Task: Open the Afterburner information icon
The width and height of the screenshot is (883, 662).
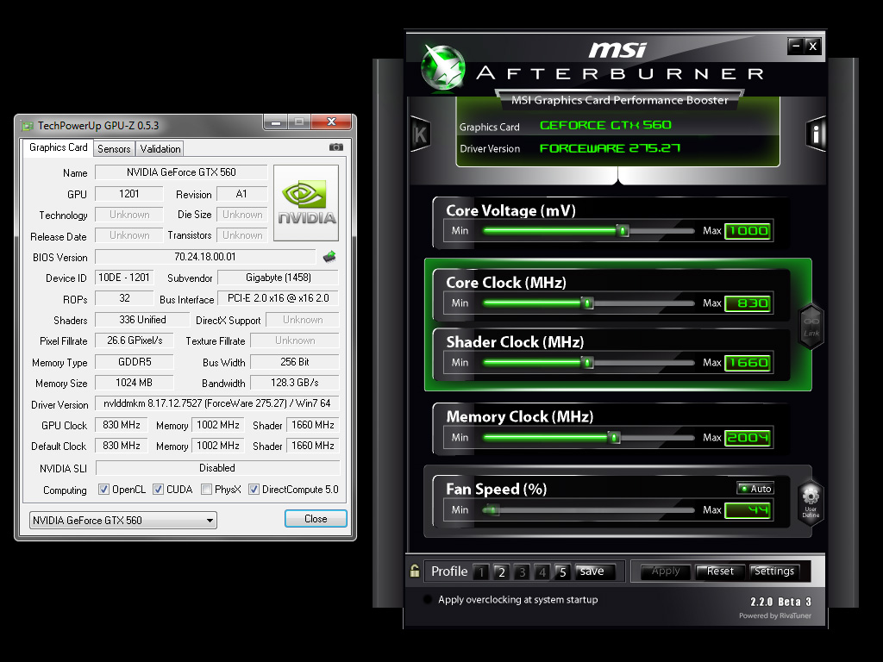Action: click(x=816, y=134)
